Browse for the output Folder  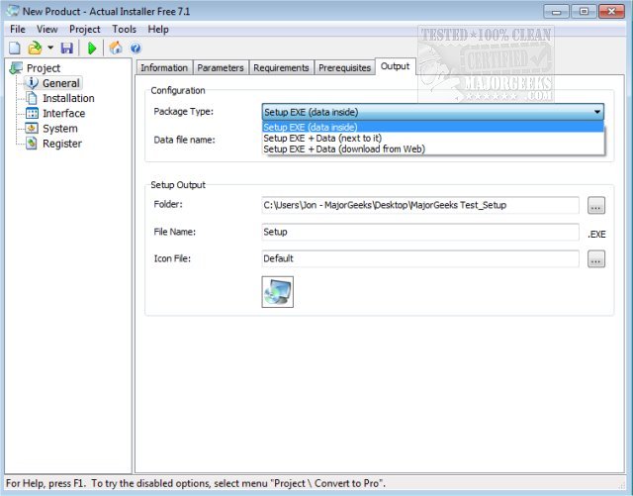pos(595,205)
